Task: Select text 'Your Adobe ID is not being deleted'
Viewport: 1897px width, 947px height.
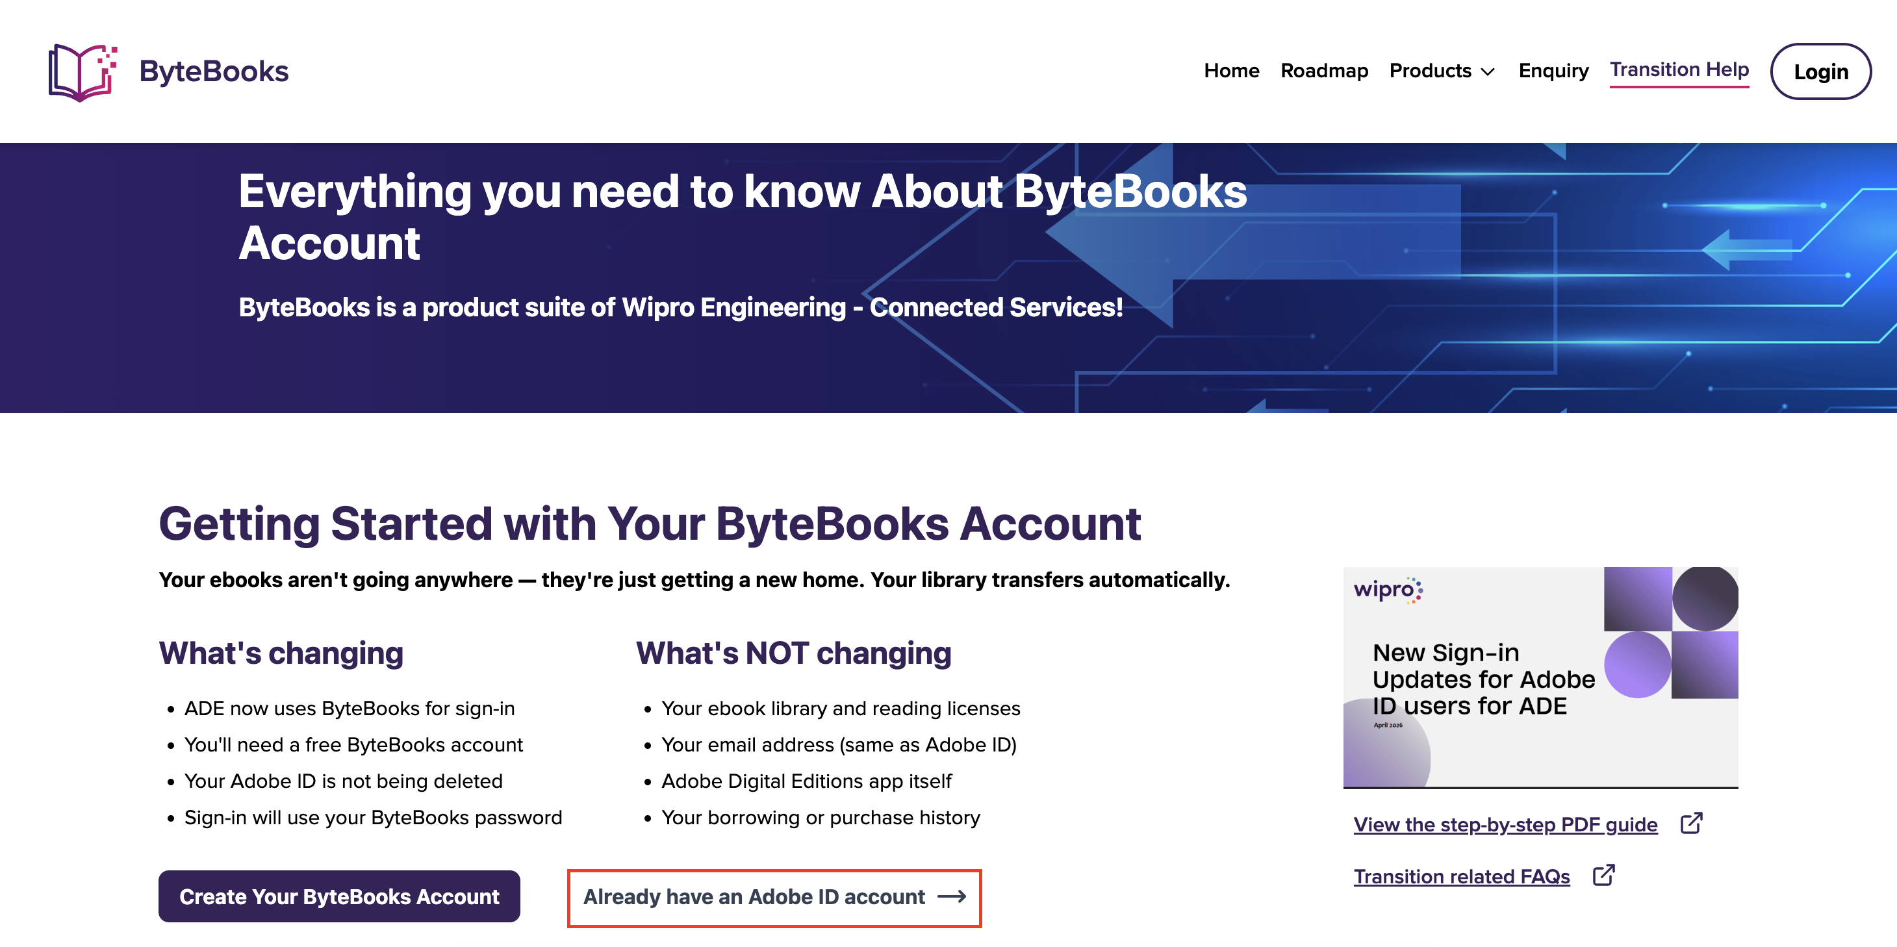Action: pyautogui.click(x=343, y=781)
